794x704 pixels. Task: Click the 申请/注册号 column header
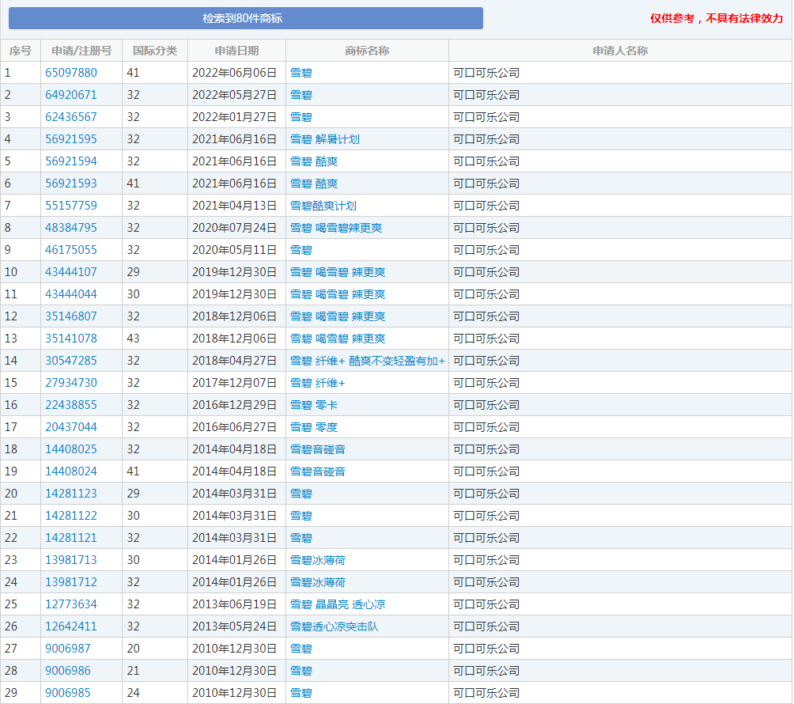(x=81, y=51)
